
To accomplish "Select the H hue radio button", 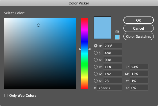I will coord(96,46).
